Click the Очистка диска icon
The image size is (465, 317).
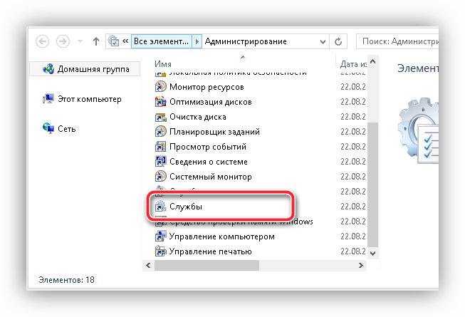[161, 117]
